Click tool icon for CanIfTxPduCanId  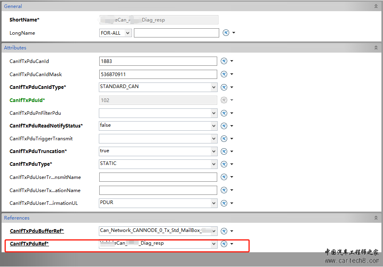pos(224,61)
